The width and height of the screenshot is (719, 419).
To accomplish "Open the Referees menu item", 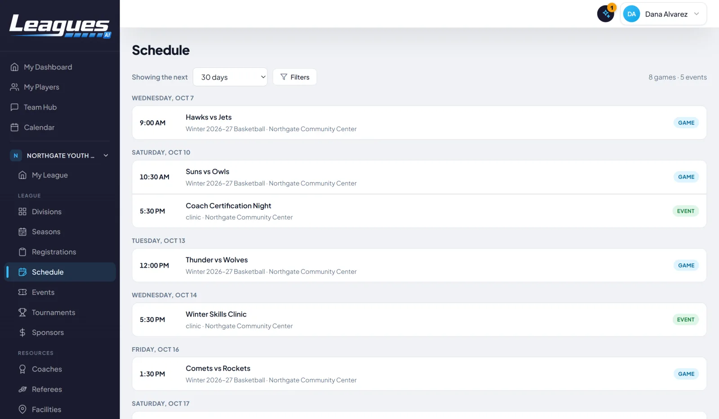I will coord(60,389).
